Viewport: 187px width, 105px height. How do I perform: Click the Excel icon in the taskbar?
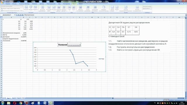click(51, 103)
